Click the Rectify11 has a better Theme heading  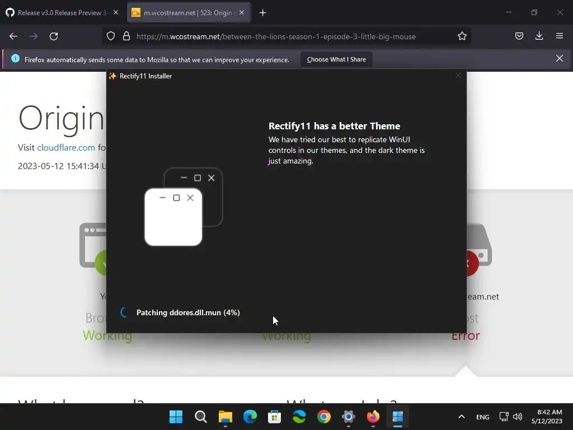[x=335, y=126]
